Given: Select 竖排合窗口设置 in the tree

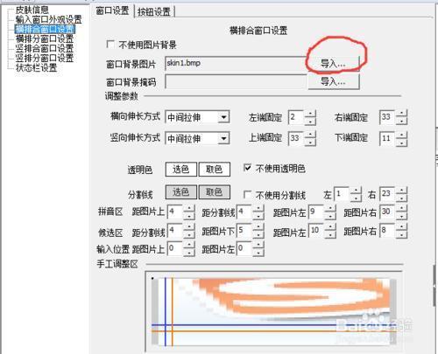Looking at the screenshot, I should [x=45, y=48].
